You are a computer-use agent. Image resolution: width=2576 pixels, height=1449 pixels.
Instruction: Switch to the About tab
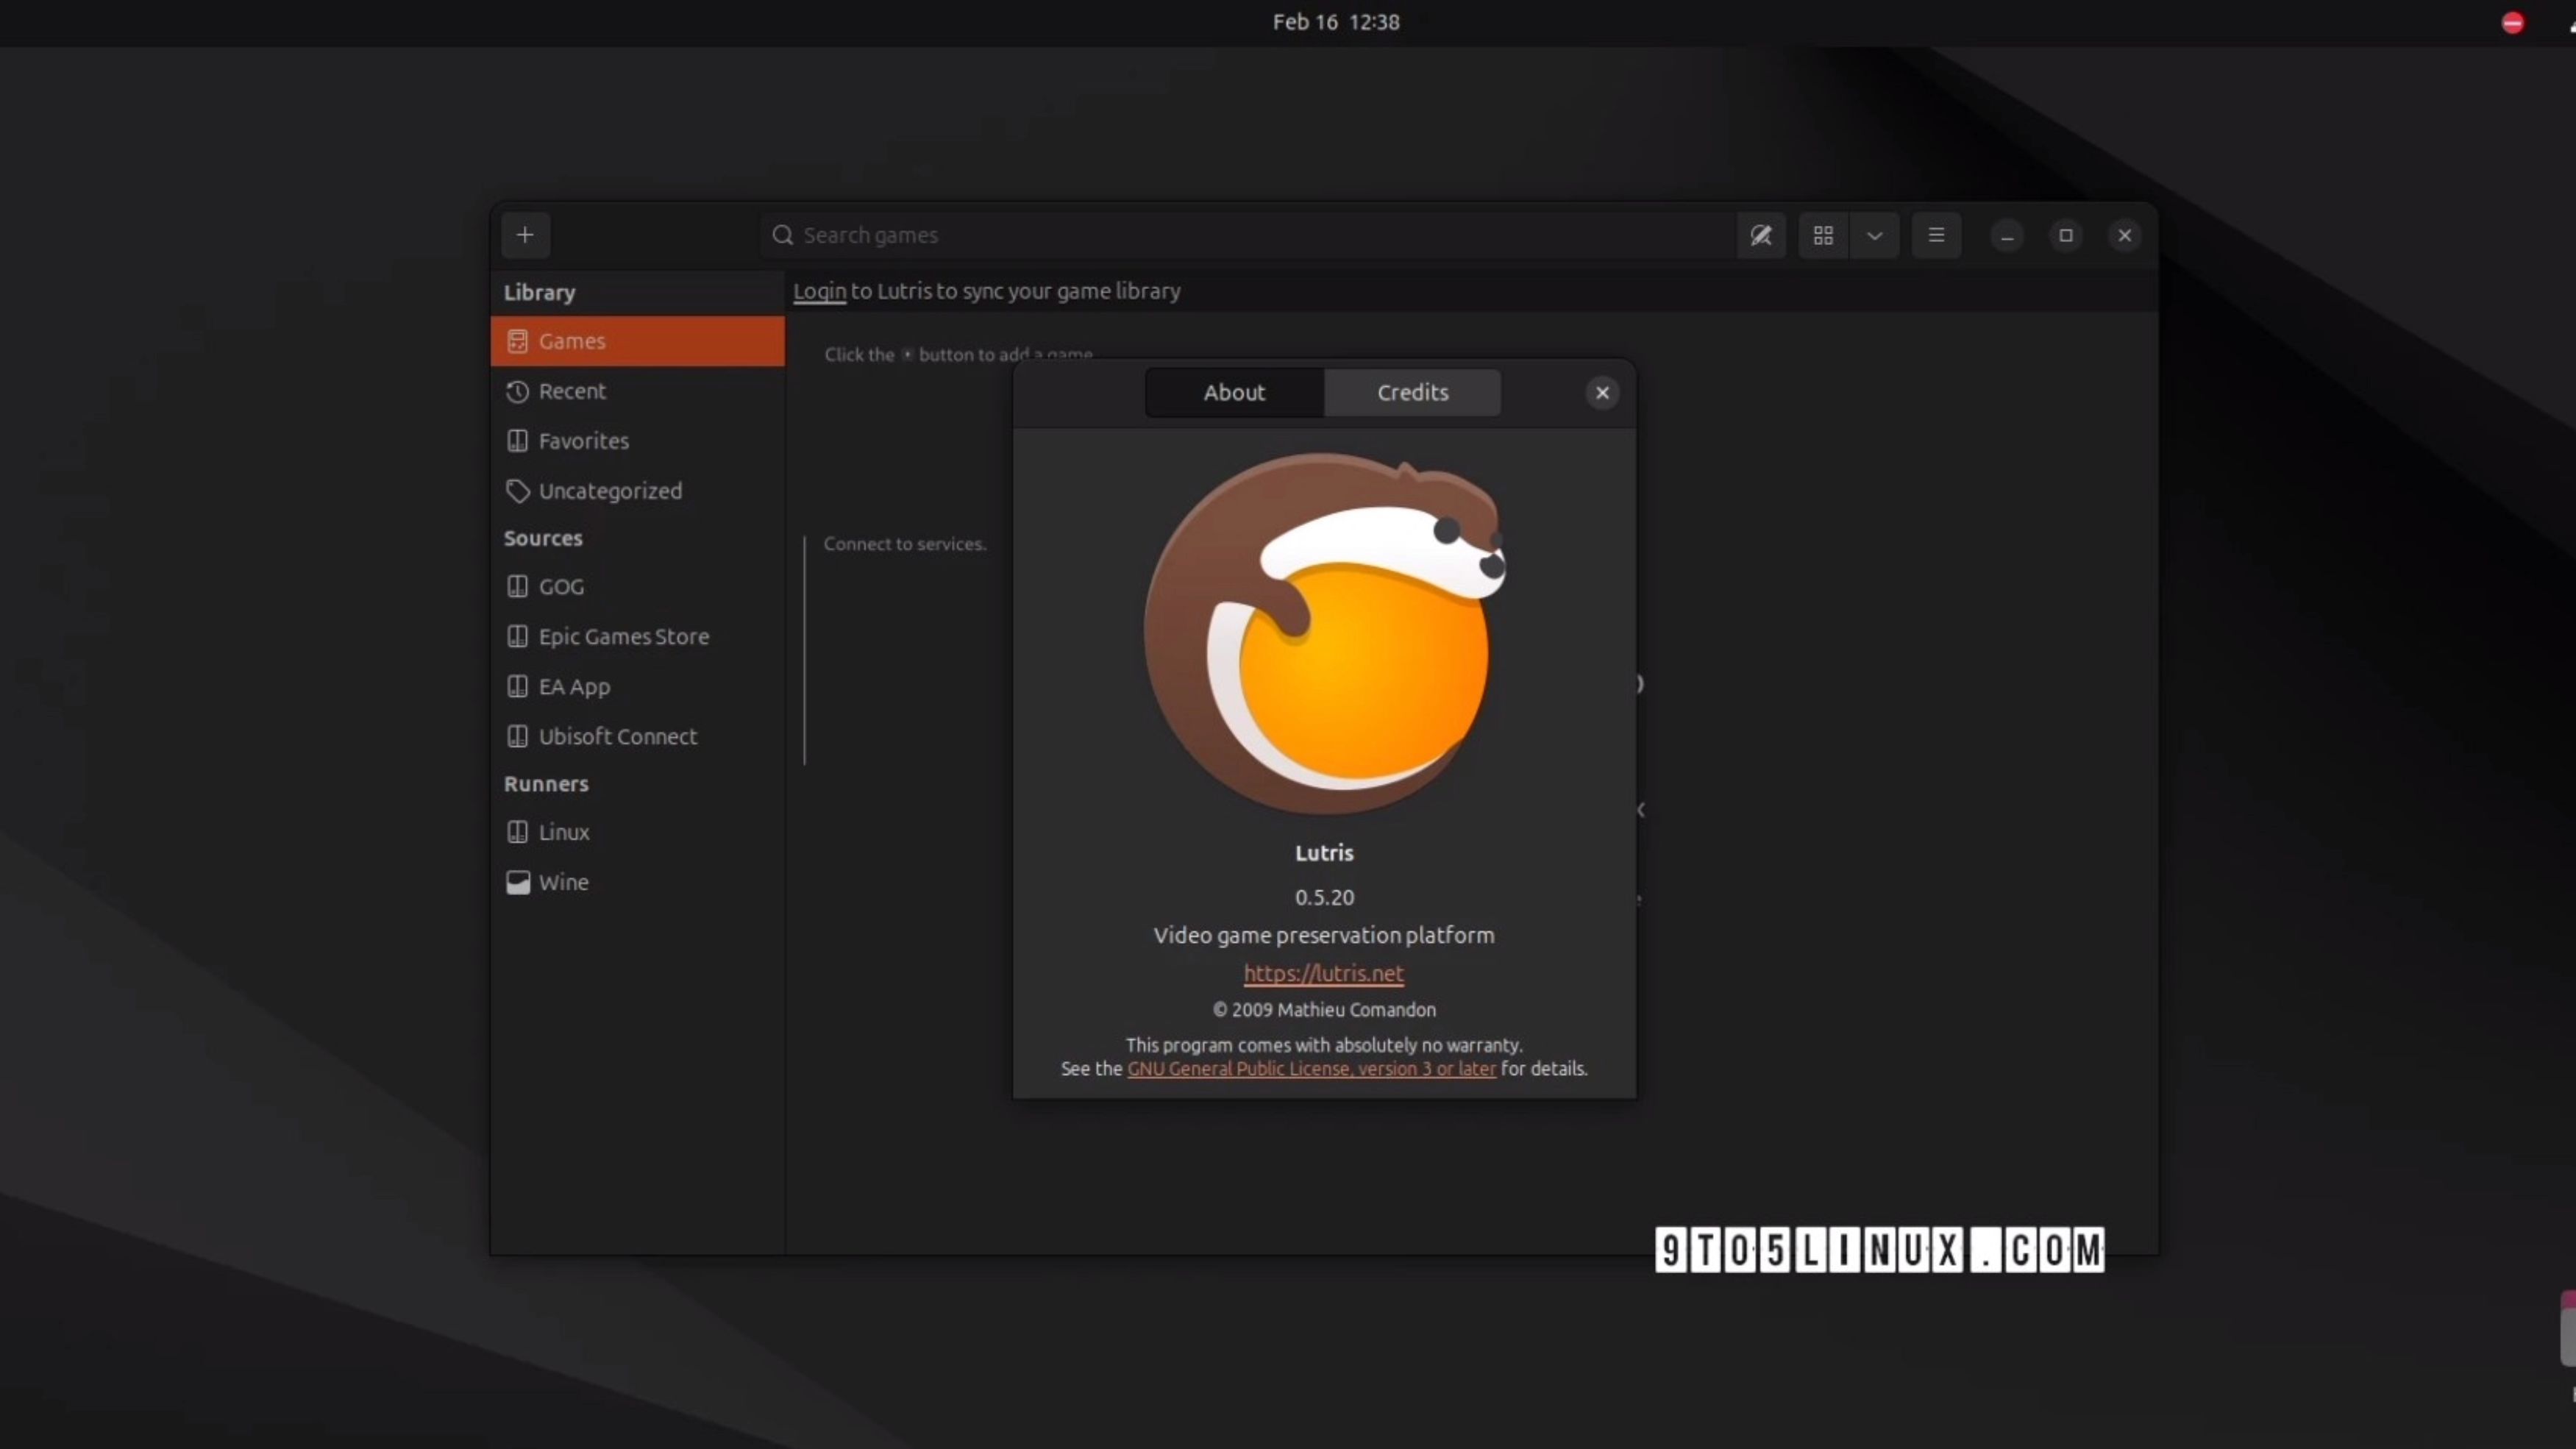click(1234, 392)
